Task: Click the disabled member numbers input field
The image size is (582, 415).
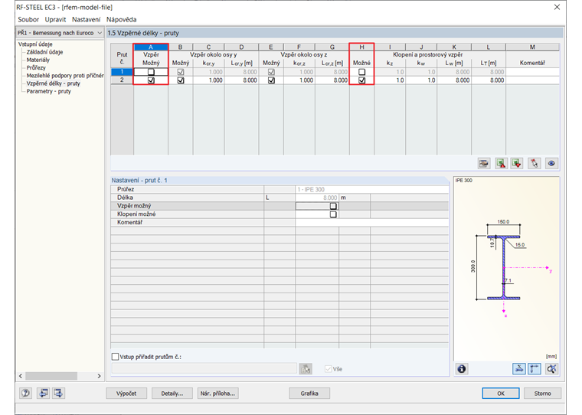Action: pyautogui.click(x=204, y=368)
